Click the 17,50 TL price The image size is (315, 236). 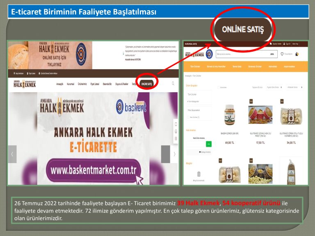coord(260,143)
